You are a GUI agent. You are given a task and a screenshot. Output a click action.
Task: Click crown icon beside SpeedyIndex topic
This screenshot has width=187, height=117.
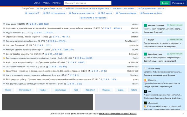(x=4, y=71)
